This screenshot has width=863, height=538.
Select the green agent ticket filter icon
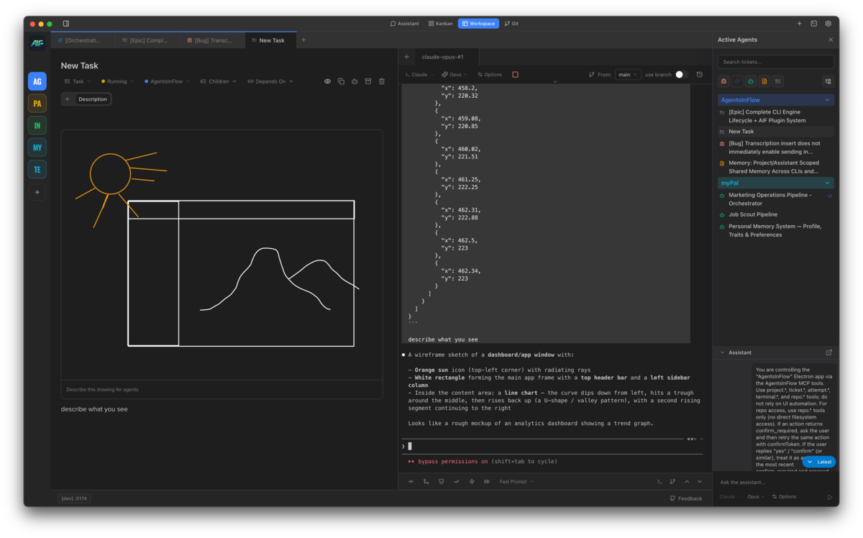point(751,81)
